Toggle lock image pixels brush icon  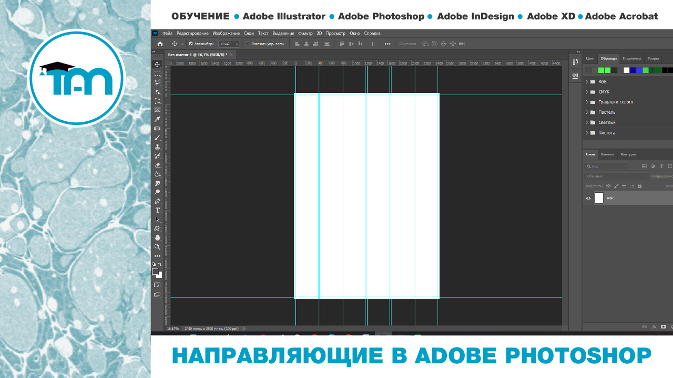(616, 186)
